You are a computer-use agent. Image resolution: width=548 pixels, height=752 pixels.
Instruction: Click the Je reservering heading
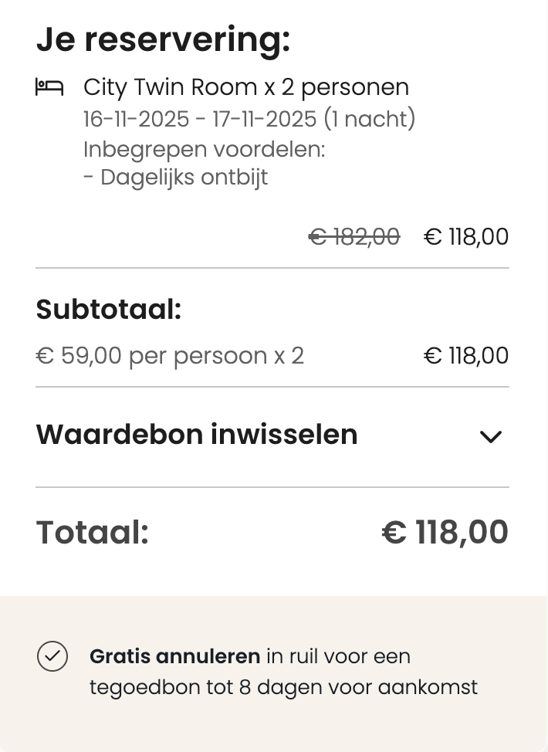point(163,39)
